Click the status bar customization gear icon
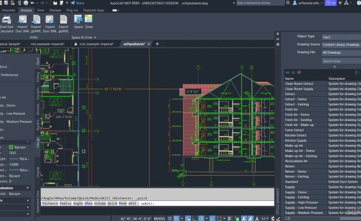Image resolution: width=361 pixels, height=221 pixels. pos(273,218)
